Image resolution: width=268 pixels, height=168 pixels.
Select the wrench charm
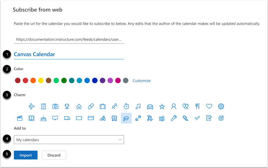pyautogui.click(x=173, y=118)
